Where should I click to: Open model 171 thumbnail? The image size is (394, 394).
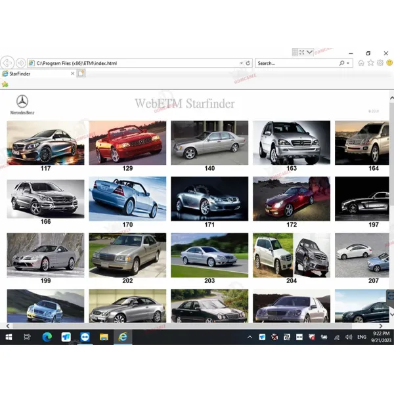[x=209, y=199]
